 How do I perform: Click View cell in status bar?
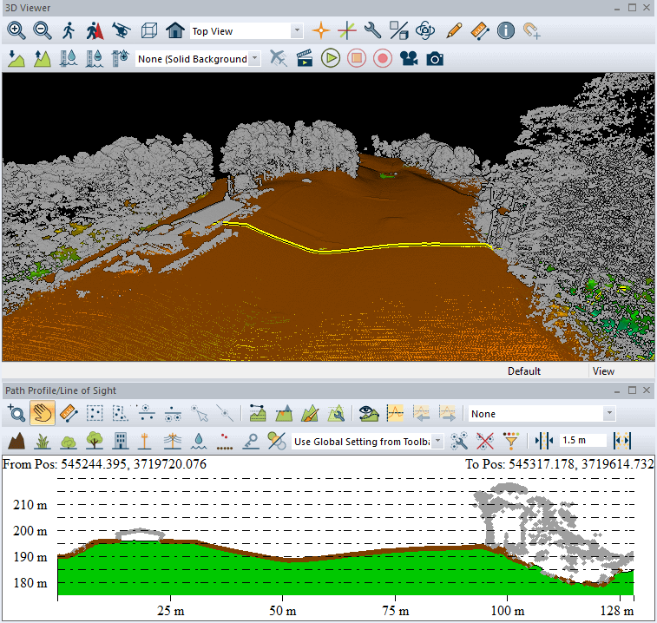point(603,371)
